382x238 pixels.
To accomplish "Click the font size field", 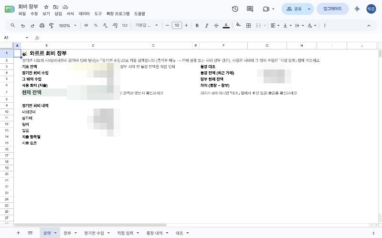I will coord(177,25).
